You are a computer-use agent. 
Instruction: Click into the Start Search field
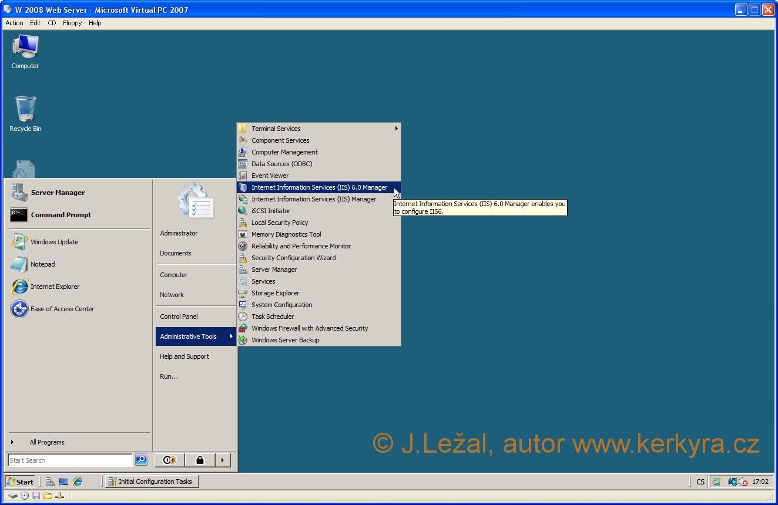(70, 460)
